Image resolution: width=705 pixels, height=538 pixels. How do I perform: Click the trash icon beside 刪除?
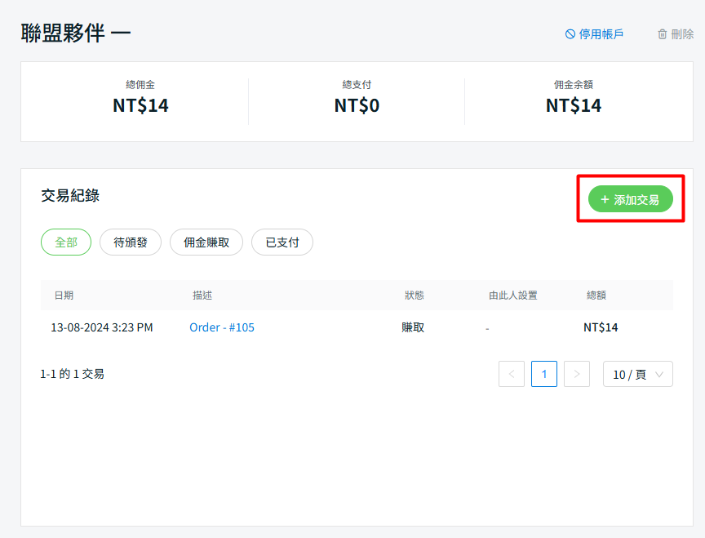point(663,34)
